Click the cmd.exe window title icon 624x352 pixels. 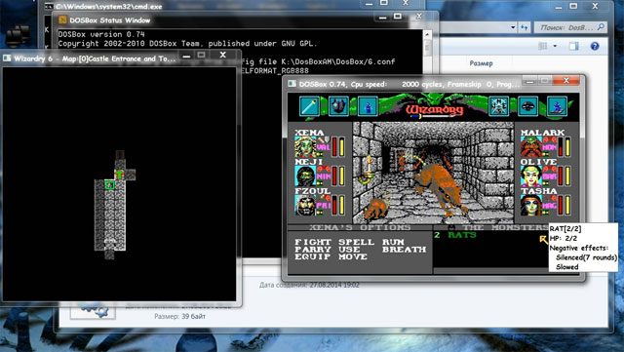[49, 7]
